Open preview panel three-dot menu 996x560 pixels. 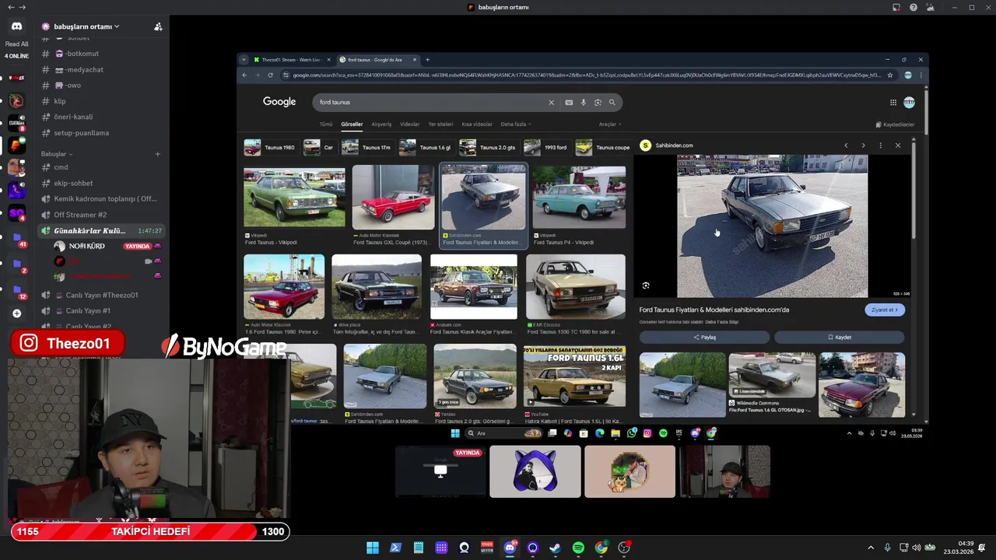point(880,145)
